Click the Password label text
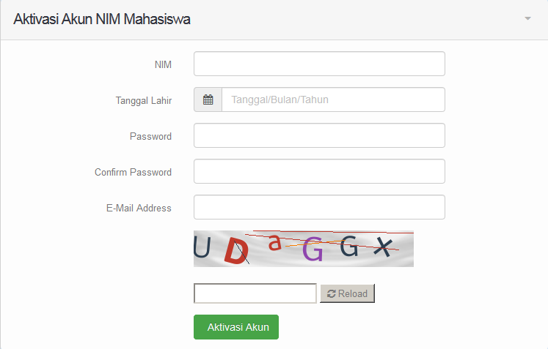 pyautogui.click(x=150, y=136)
